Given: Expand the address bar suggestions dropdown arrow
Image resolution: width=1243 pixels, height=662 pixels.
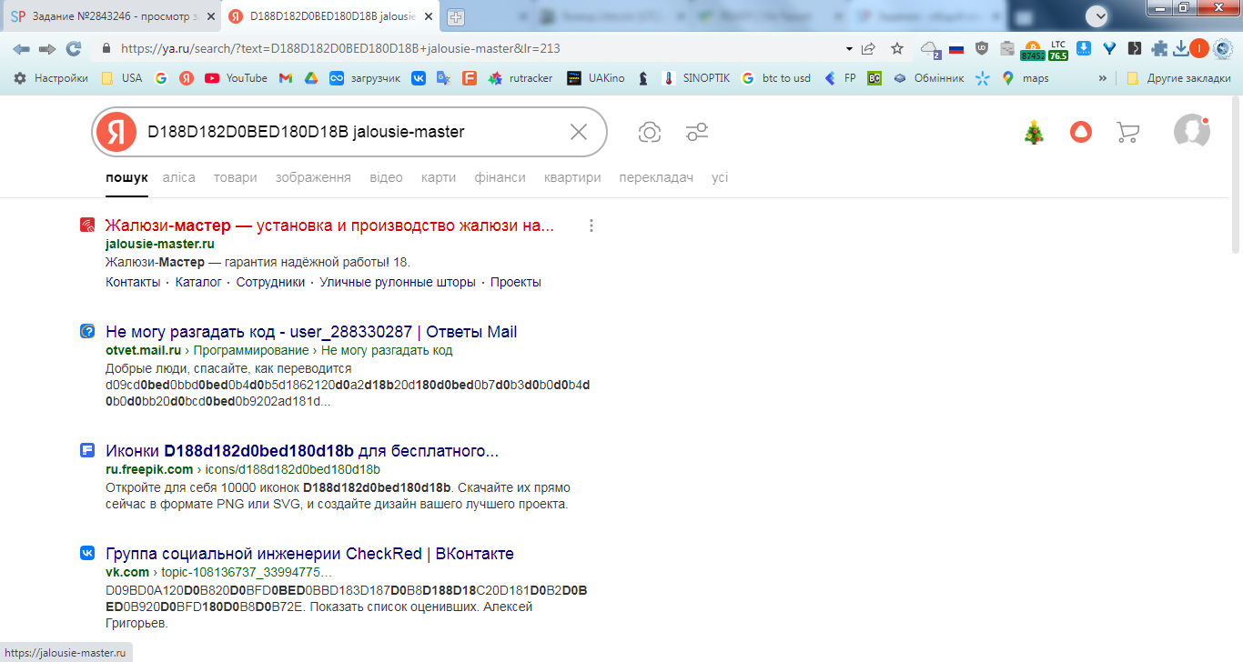Looking at the screenshot, I should (x=849, y=49).
